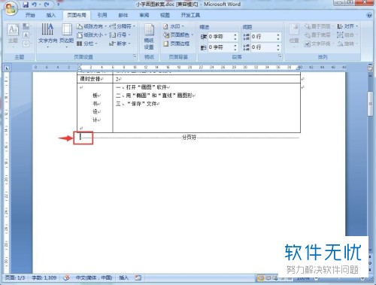Image resolution: width=376 pixels, height=285 pixels.
Task: Open 纸张方向 (Orientation) dropdown
Action: (x=92, y=26)
